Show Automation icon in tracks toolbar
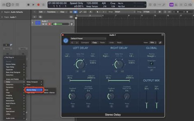The width and height of the screenshot is (194, 121). [81, 12]
